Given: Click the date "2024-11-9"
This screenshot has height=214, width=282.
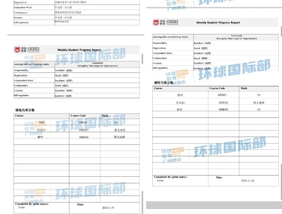Looking at the screenshot, I should (108, 208).
